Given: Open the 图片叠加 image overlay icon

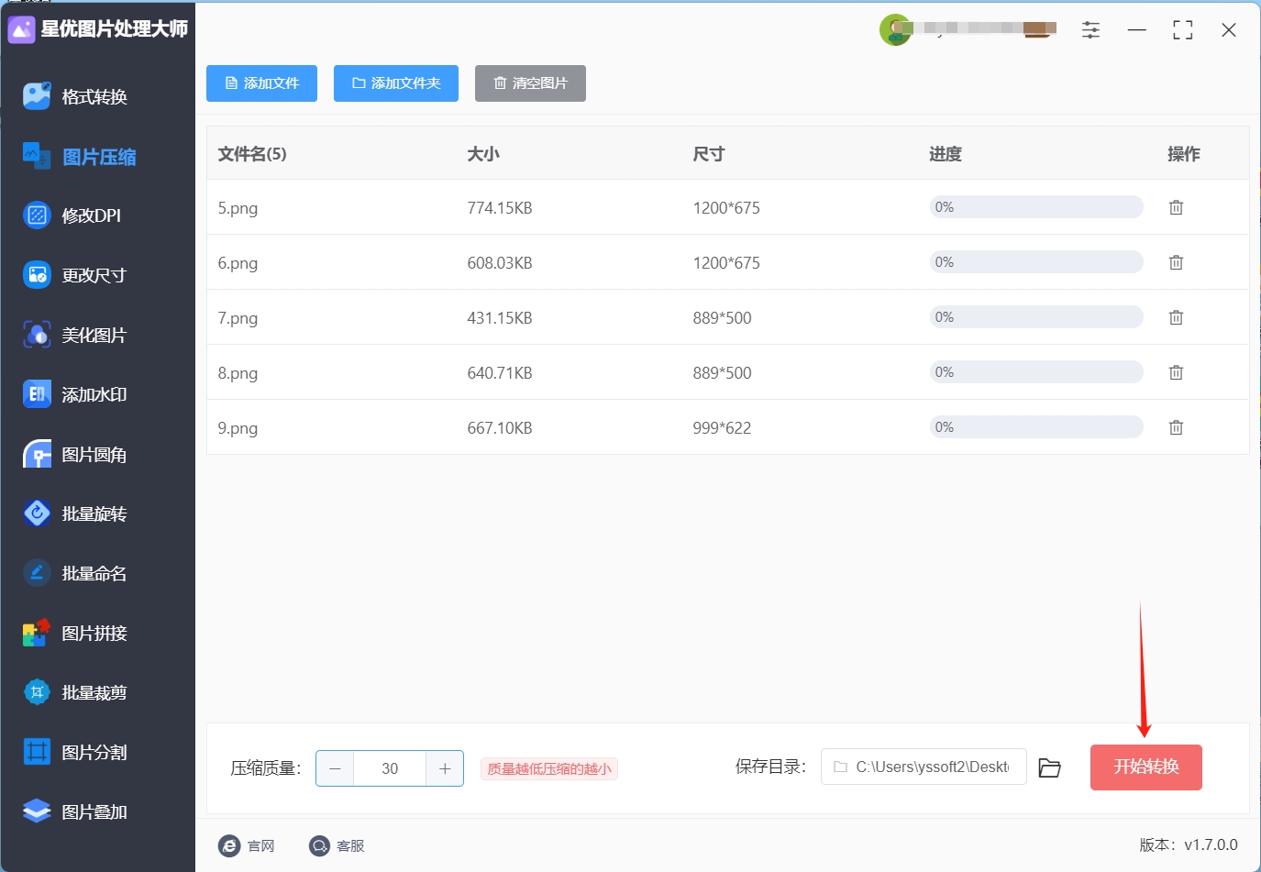Looking at the screenshot, I should point(37,811).
